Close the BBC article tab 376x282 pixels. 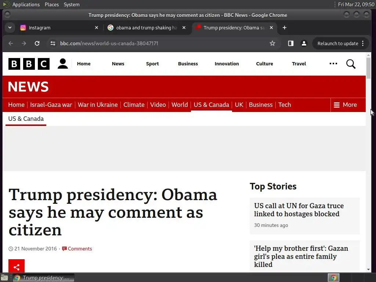point(271,28)
